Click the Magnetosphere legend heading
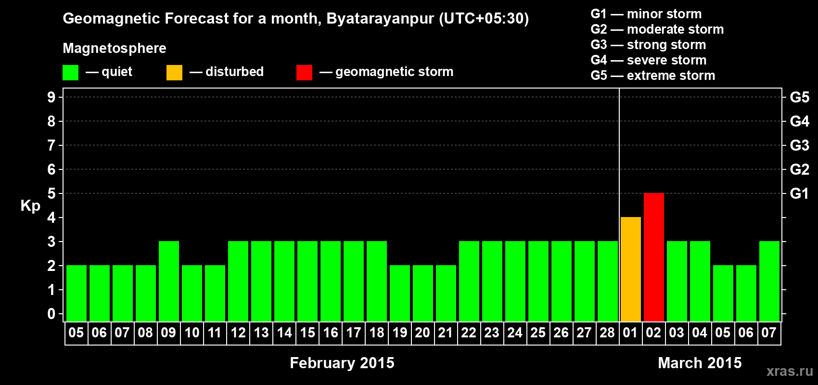Viewport: 818px width, 385px height. point(115,49)
